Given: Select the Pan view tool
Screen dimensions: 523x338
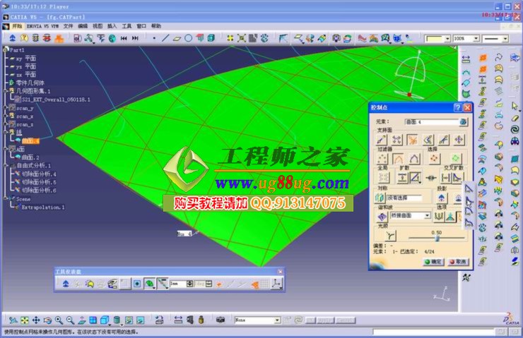Looking at the screenshot, I should click(37, 320).
